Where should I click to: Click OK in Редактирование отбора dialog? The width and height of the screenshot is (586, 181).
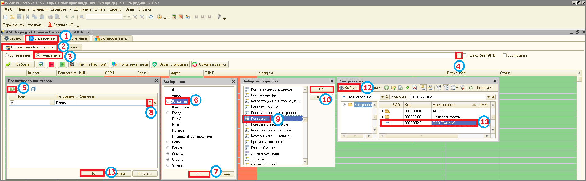[x=93, y=173]
